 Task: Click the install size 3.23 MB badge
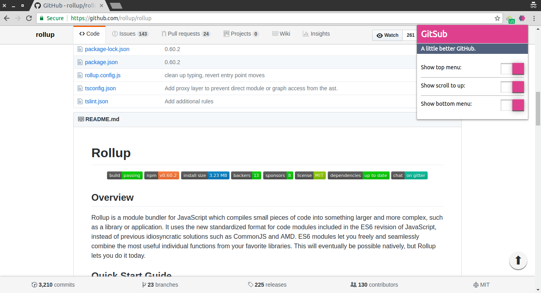[205, 175]
